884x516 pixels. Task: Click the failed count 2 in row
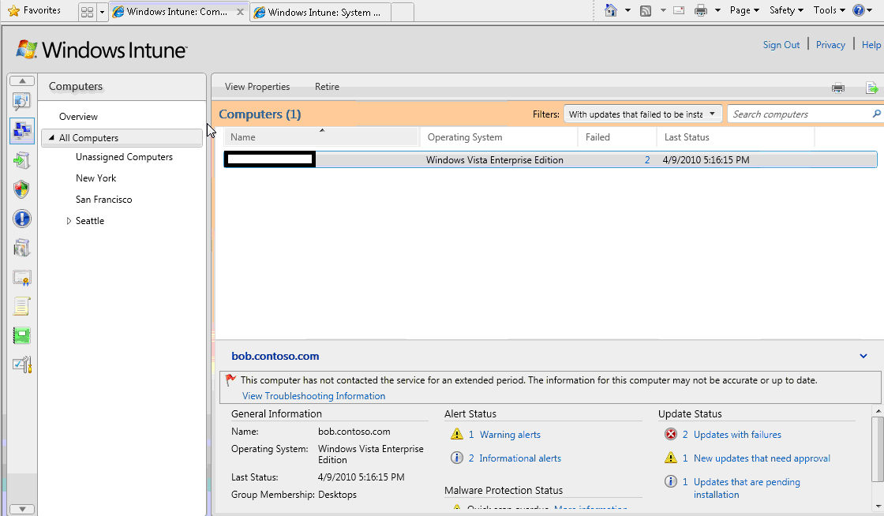click(647, 160)
